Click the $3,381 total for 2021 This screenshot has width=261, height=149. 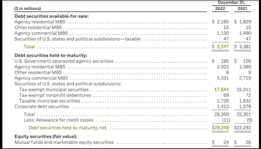click(x=243, y=46)
